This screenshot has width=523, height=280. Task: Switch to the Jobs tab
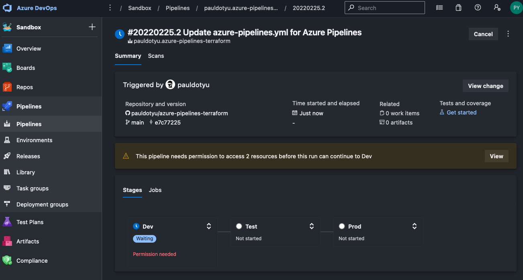(155, 190)
